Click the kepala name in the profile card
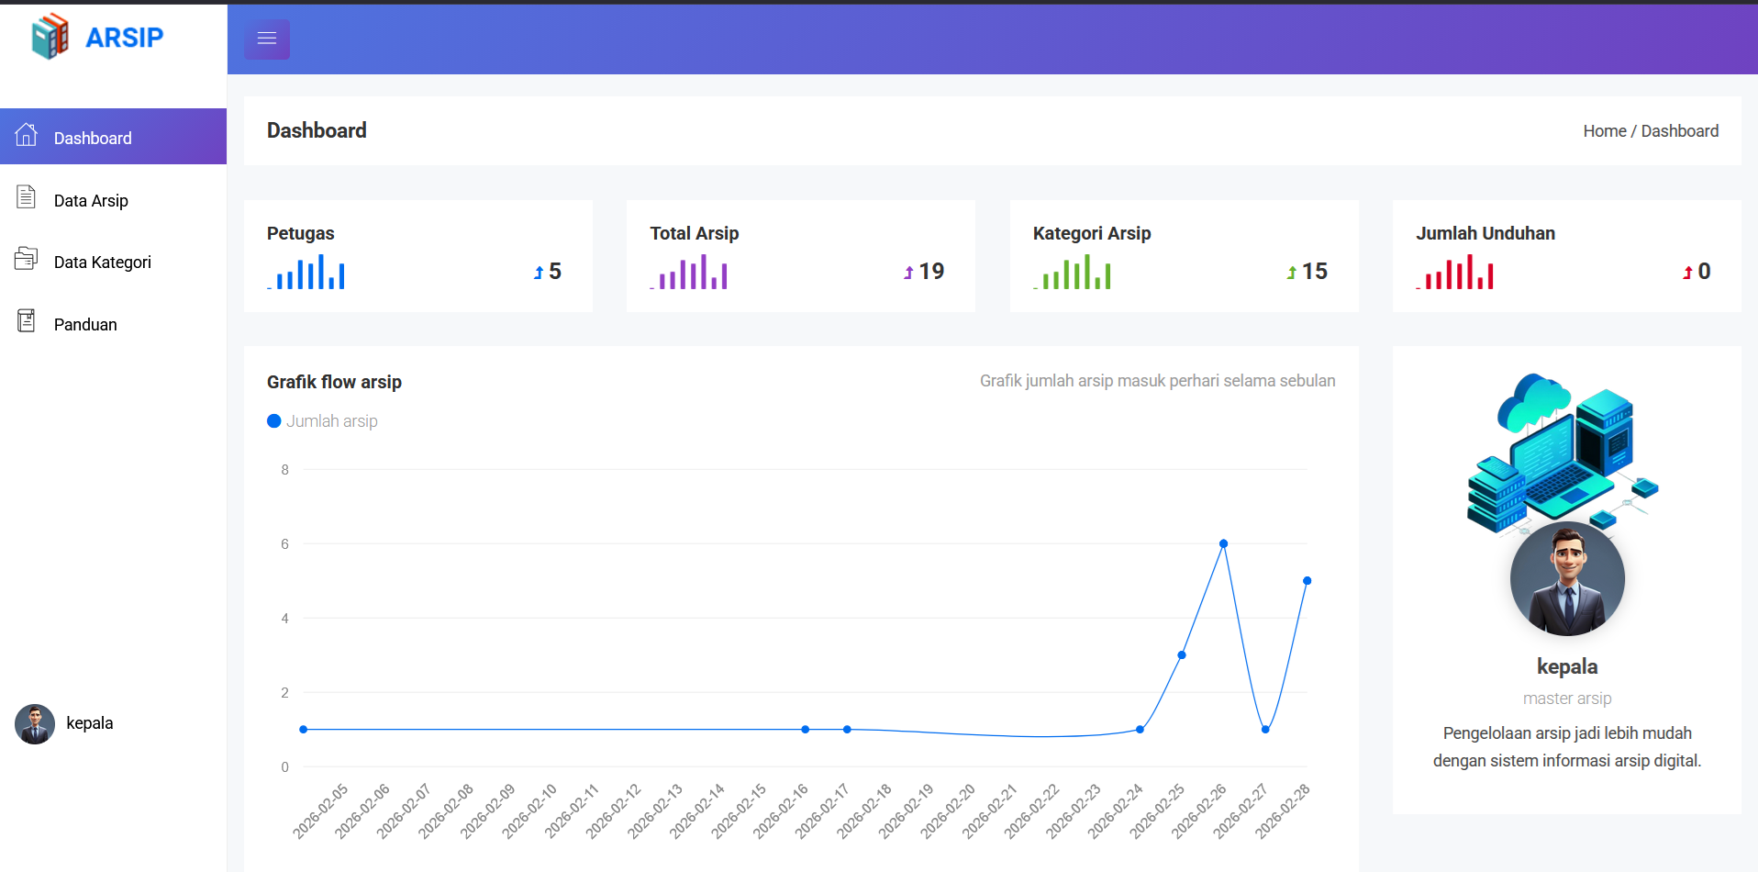The width and height of the screenshot is (1758, 872). (1567, 667)
